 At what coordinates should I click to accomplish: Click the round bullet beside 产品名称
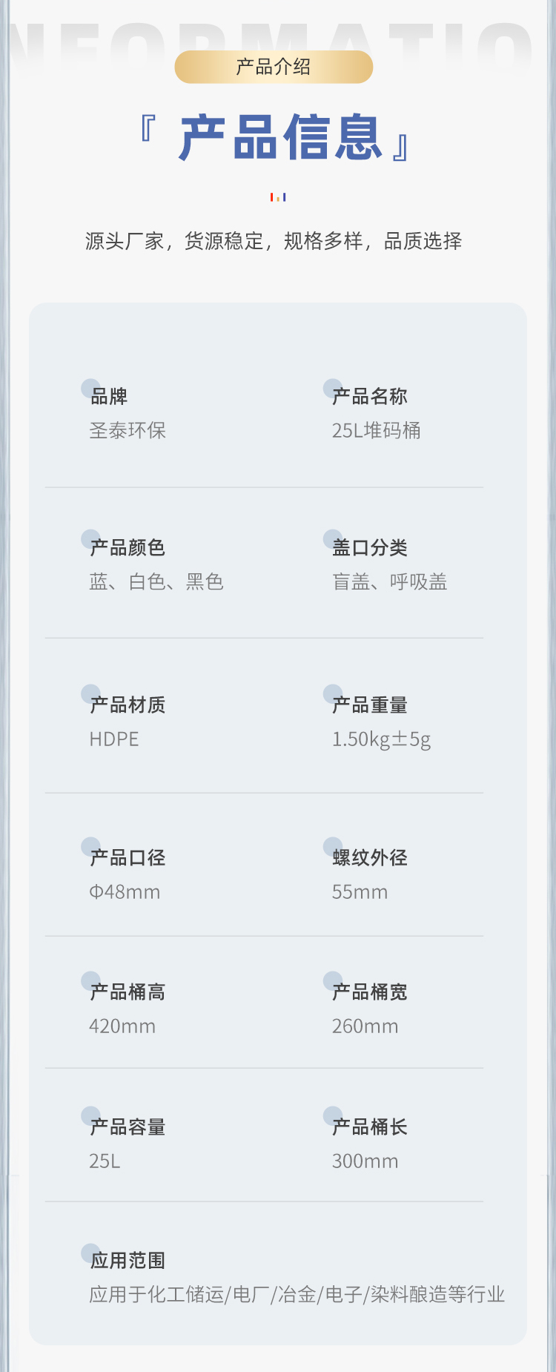tap(333, 389)
